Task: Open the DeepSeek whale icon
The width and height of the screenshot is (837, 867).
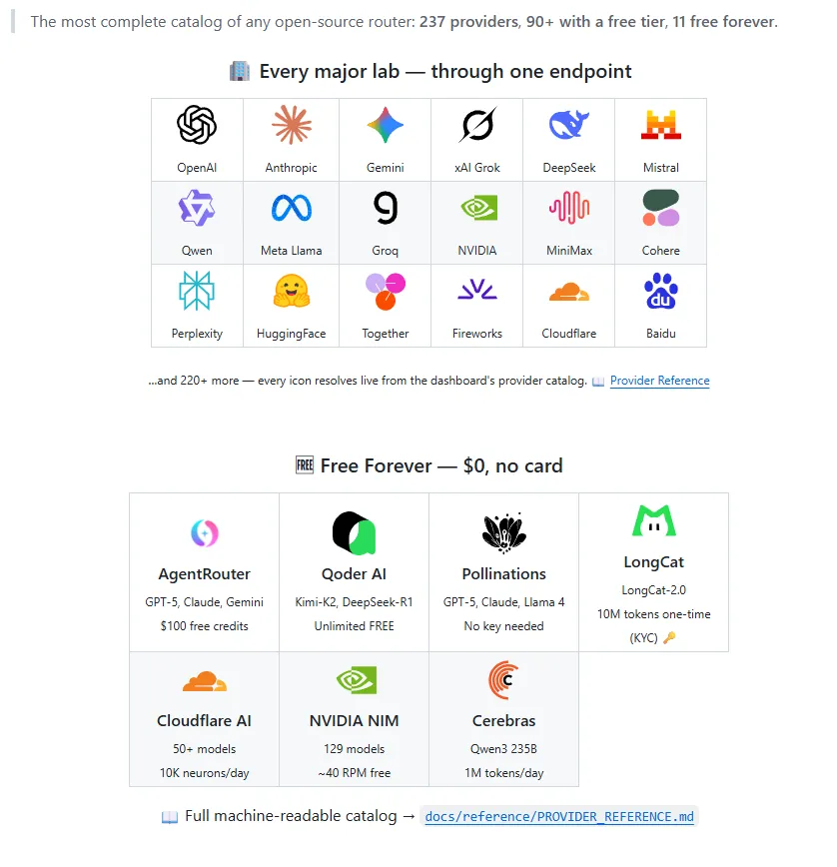Action: (569, 125)
